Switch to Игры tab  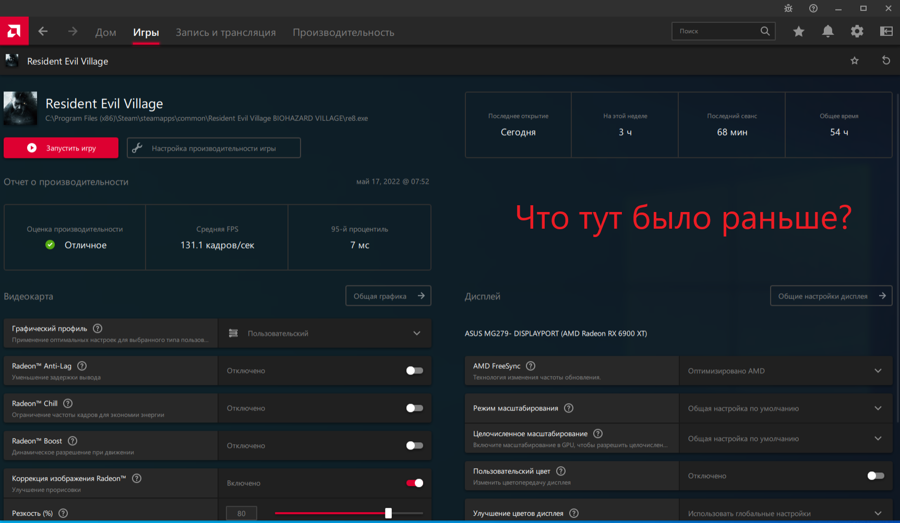click(x=146, y=32)
